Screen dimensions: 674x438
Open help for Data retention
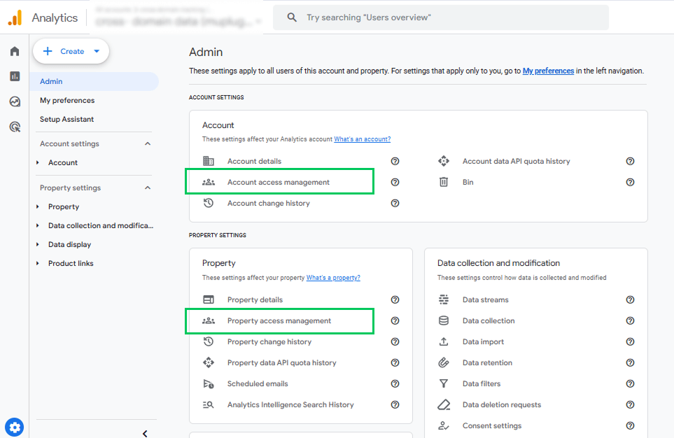coord(630,362)
